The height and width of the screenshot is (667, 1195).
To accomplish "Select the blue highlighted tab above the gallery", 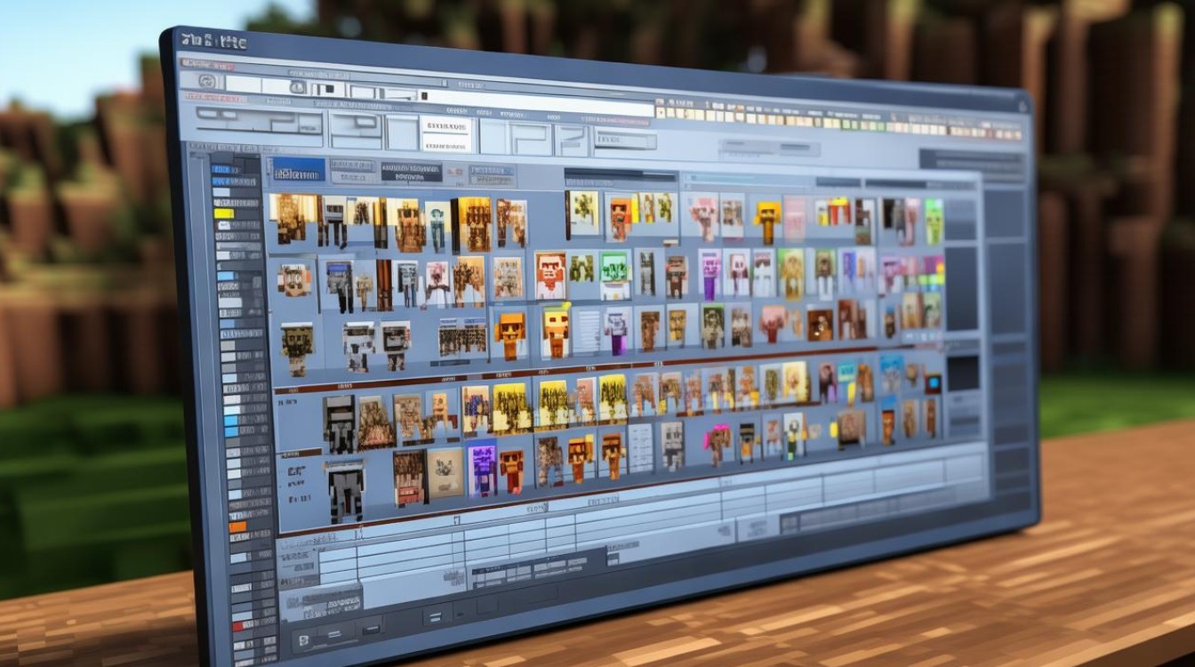I will (x=298, y=169).
